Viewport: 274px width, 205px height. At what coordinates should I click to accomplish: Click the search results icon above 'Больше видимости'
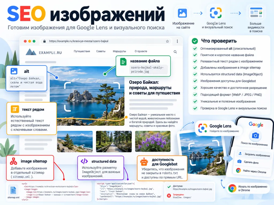256,12
